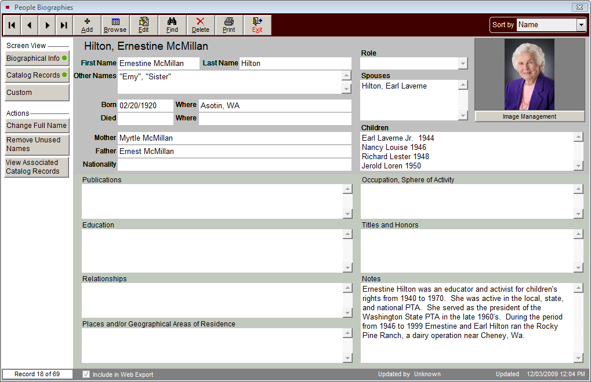Open the Find dialog using the binoculars icon

click(x=172, y=24)
